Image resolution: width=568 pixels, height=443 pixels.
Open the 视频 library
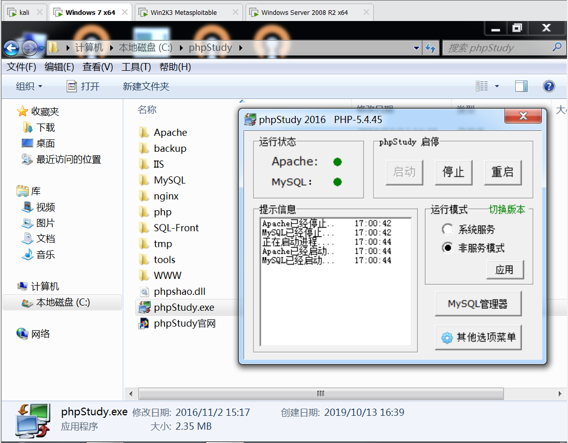[38, 207]
